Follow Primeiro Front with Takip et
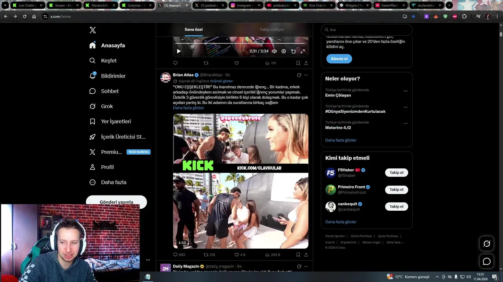 point(397,190)
